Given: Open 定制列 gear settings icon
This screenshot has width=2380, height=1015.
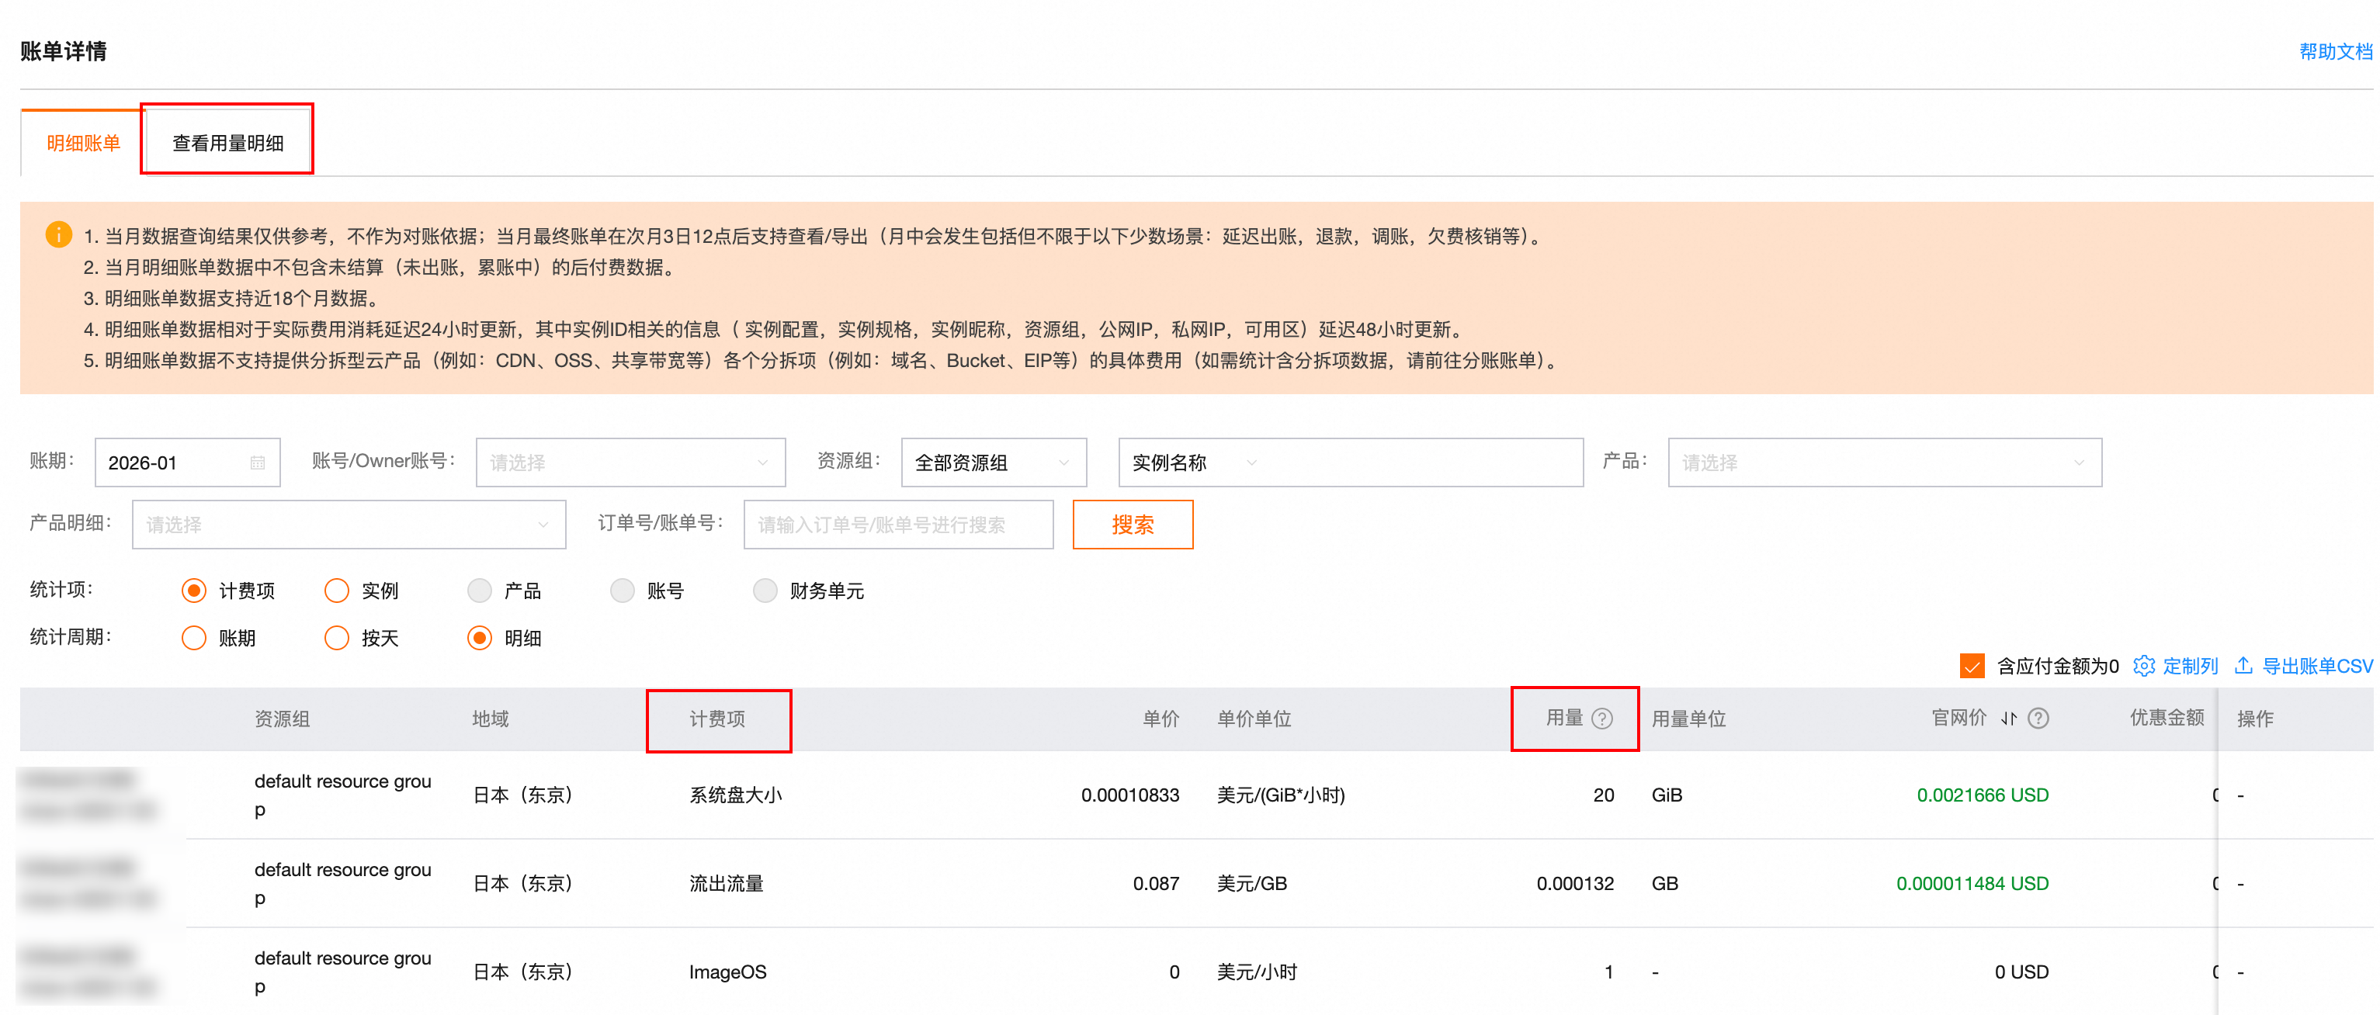Looking at the screenshot, I should pos(2143,666).
